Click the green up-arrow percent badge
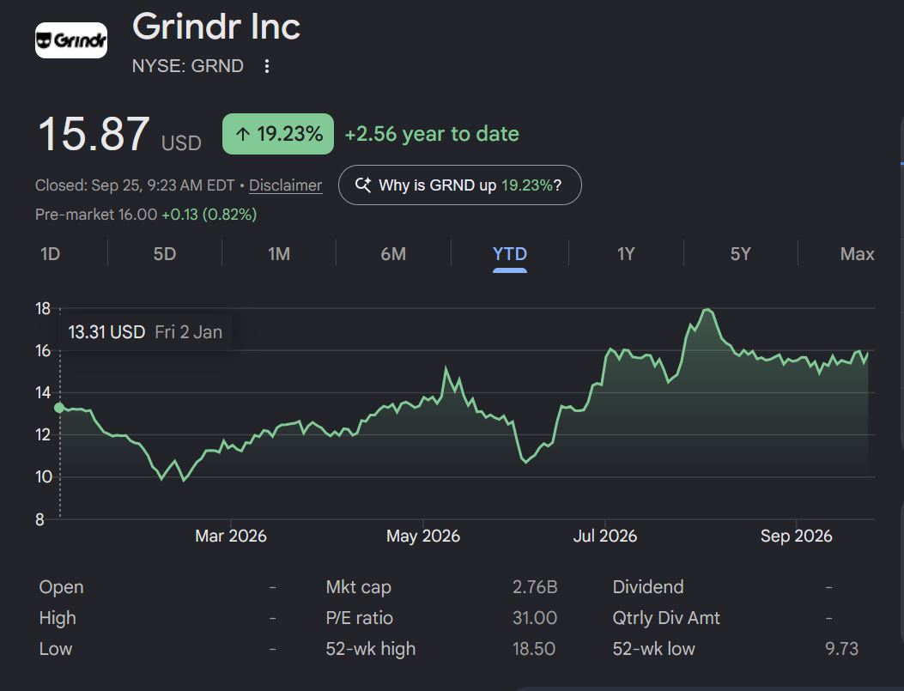 pos(278,134)
